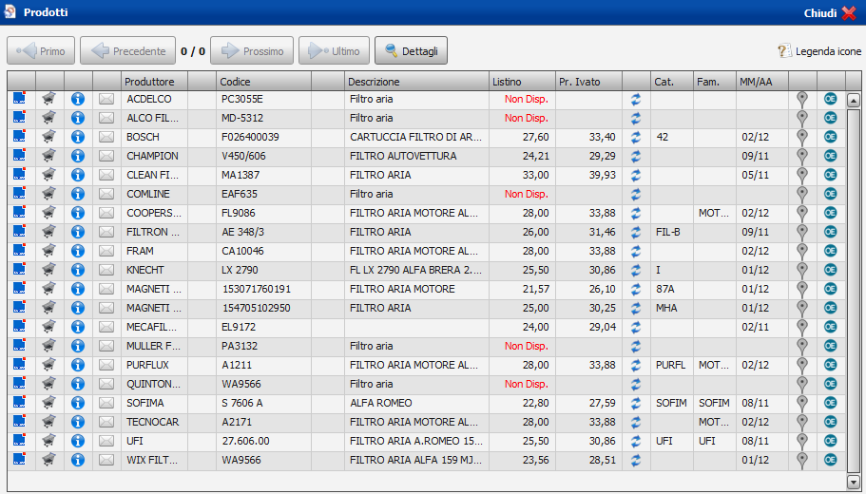The width and height of the screenshot is (866, 494).
Task: Click the refresh arrows on the MECAFIL row
Action: tap(636, 327)
